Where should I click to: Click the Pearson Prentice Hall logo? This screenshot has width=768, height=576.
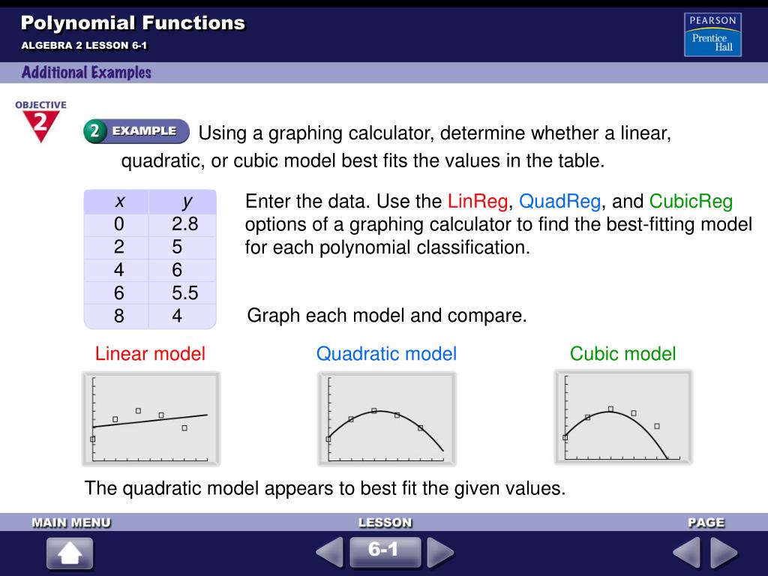[712, 34]
